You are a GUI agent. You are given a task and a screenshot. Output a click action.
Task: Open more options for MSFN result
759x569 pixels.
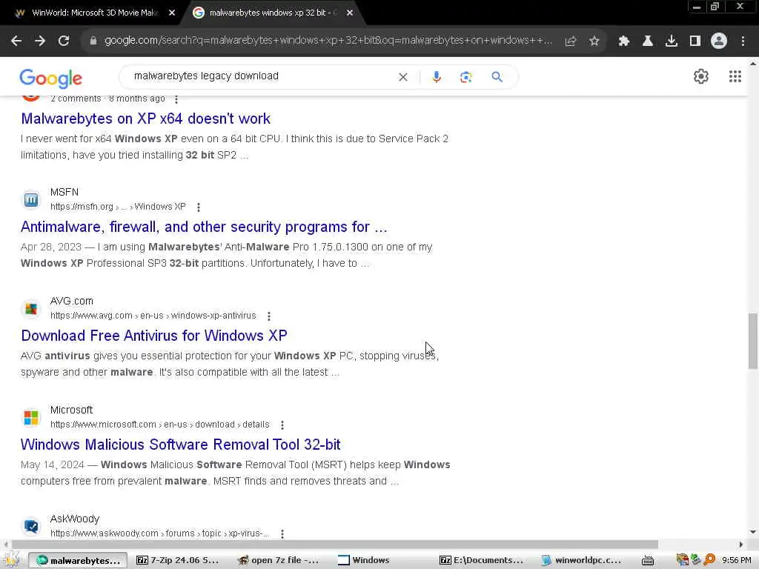pyautogui.click(x=199, y=207)
